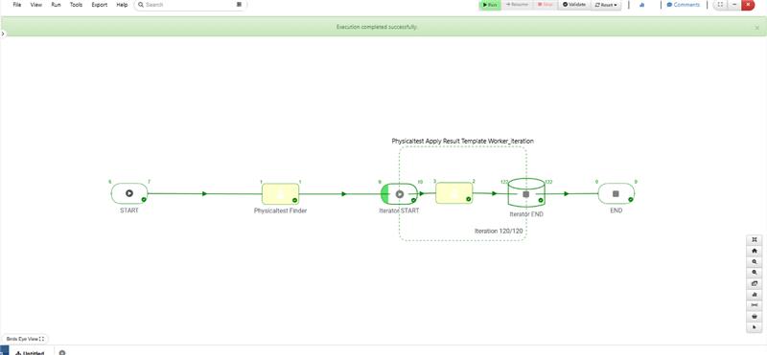Open the Comments link
The width and height of the screenshot is (767, 355).
684,5
